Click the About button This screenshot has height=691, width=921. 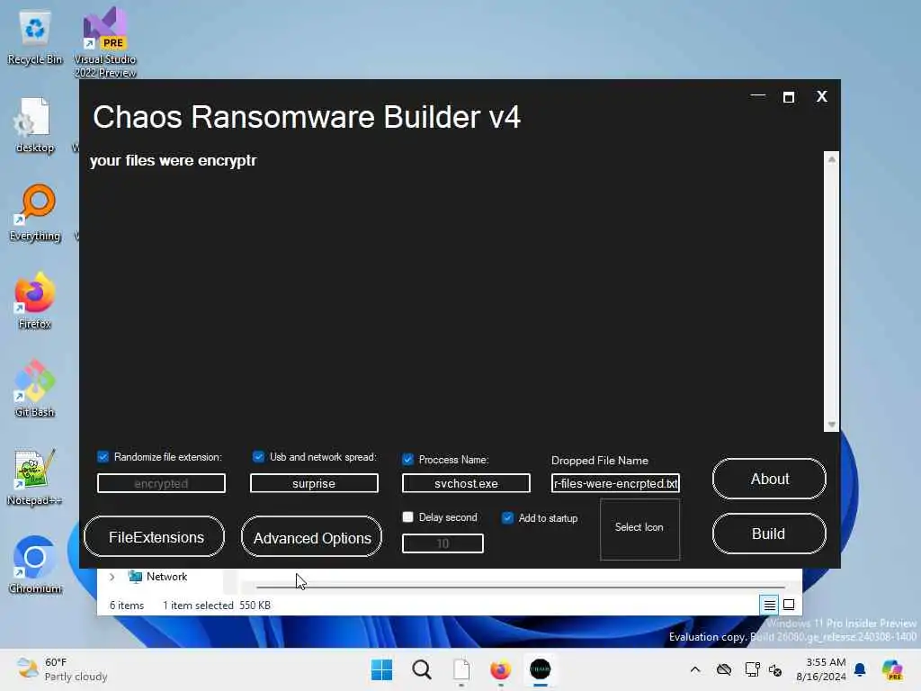point(770,479)
